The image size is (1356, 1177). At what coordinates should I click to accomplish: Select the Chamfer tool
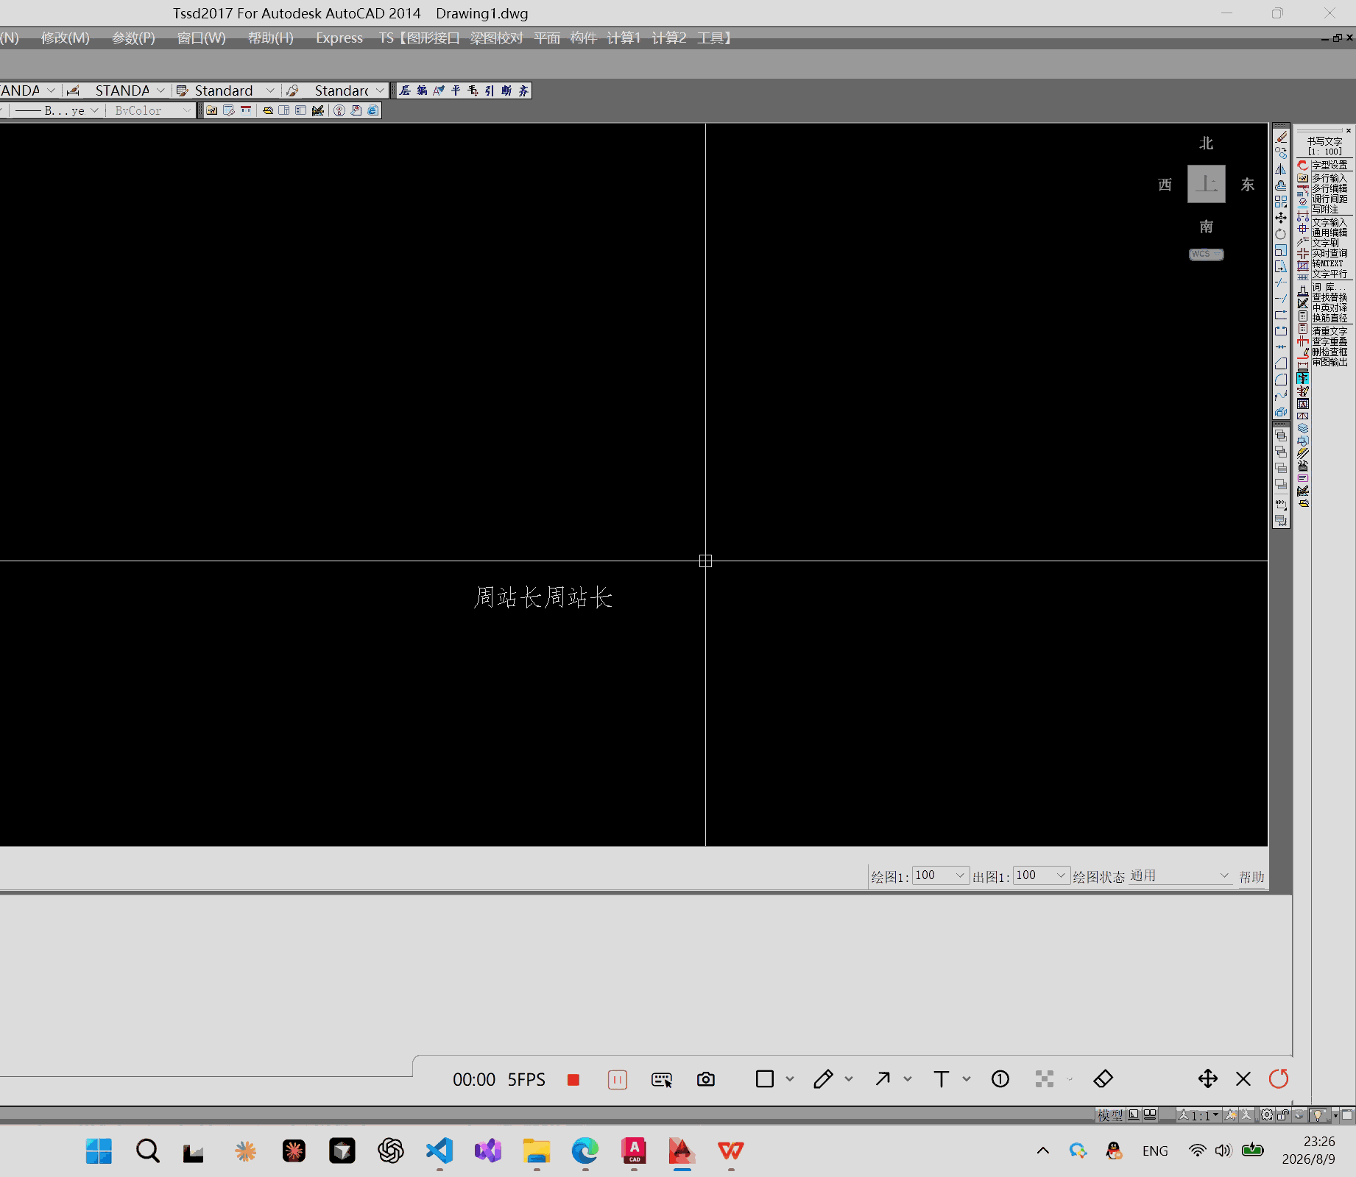pyautogui.click(x=1281, y=363)
